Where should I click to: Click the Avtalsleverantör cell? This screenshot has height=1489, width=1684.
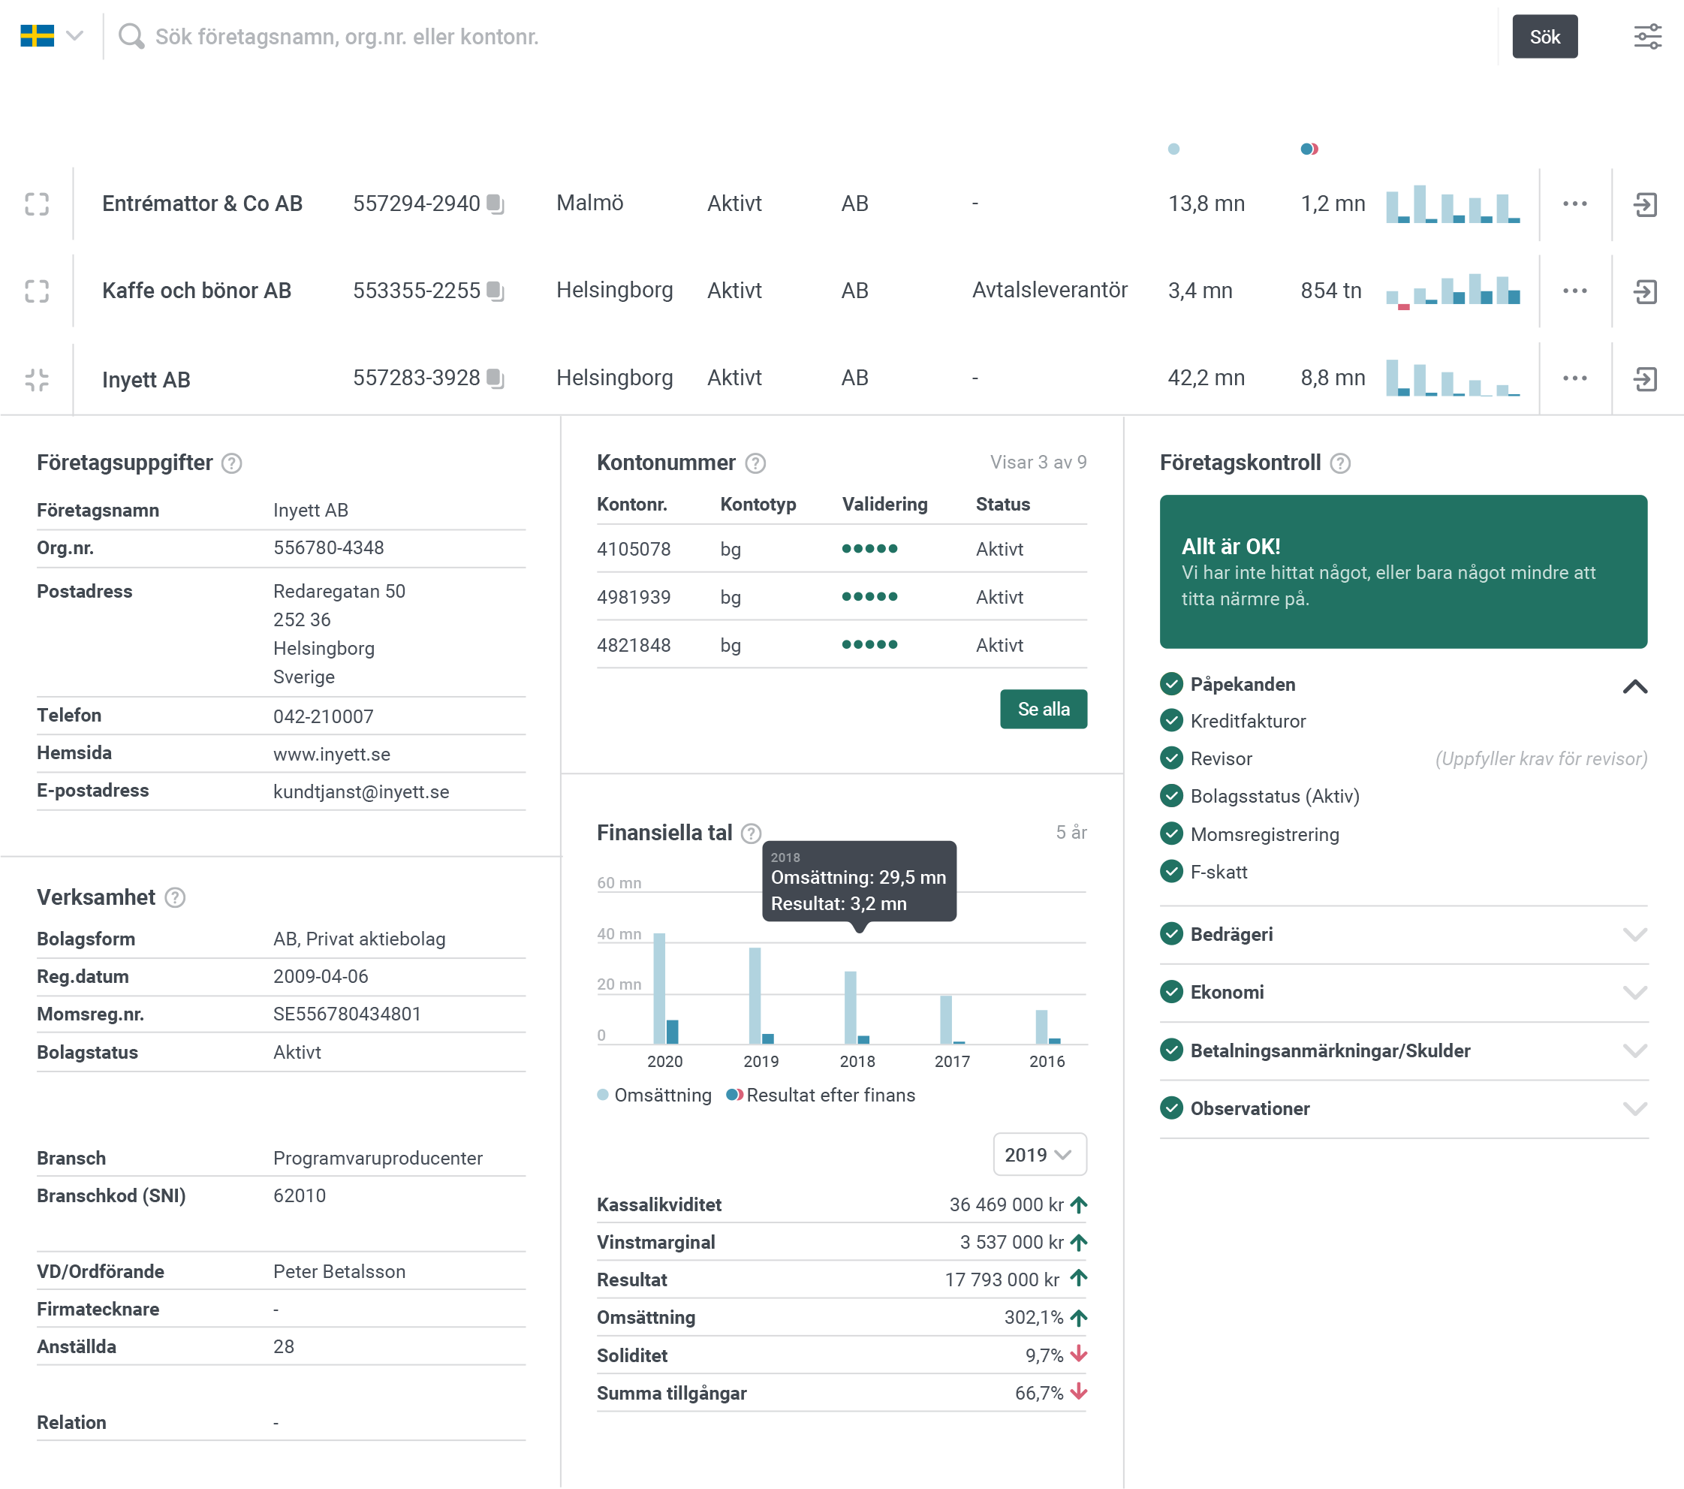click(1049, 290)
